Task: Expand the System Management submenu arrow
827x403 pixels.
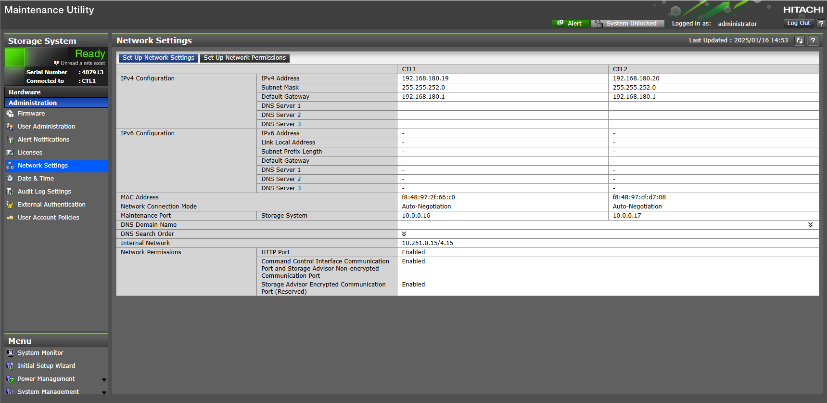Action: click(104, 393)
